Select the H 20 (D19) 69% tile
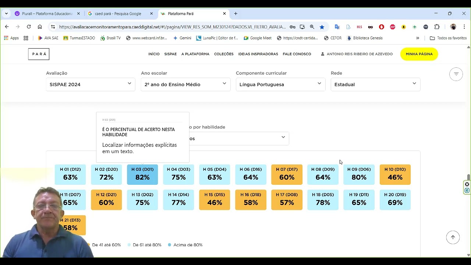 [x=395, y=200]
